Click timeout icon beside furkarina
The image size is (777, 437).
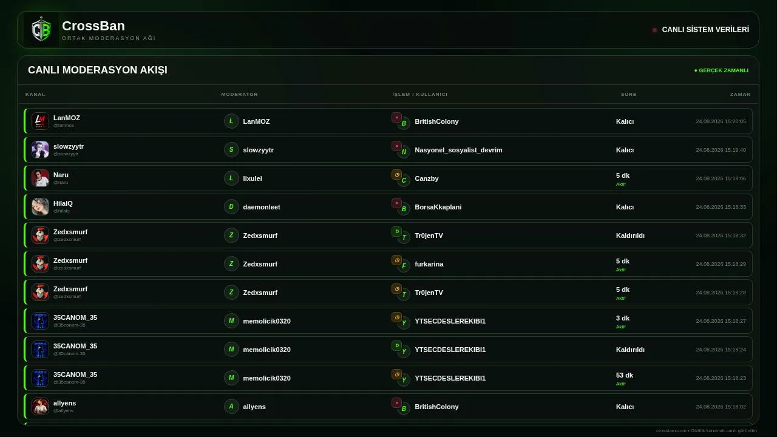(396, 260)
